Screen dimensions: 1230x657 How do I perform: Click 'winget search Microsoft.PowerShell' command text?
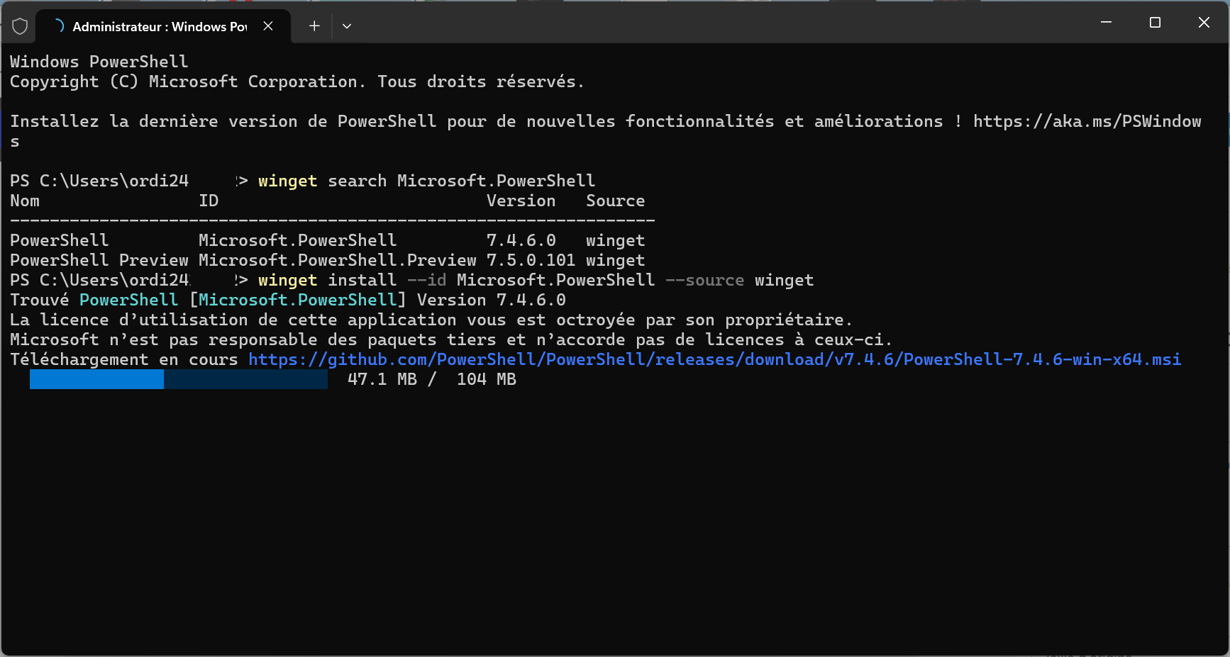click(426, 181)
